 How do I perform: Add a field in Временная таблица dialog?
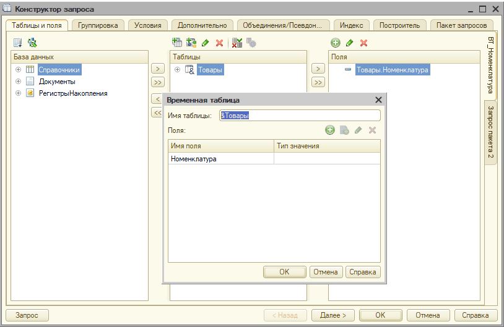(330, 130)
